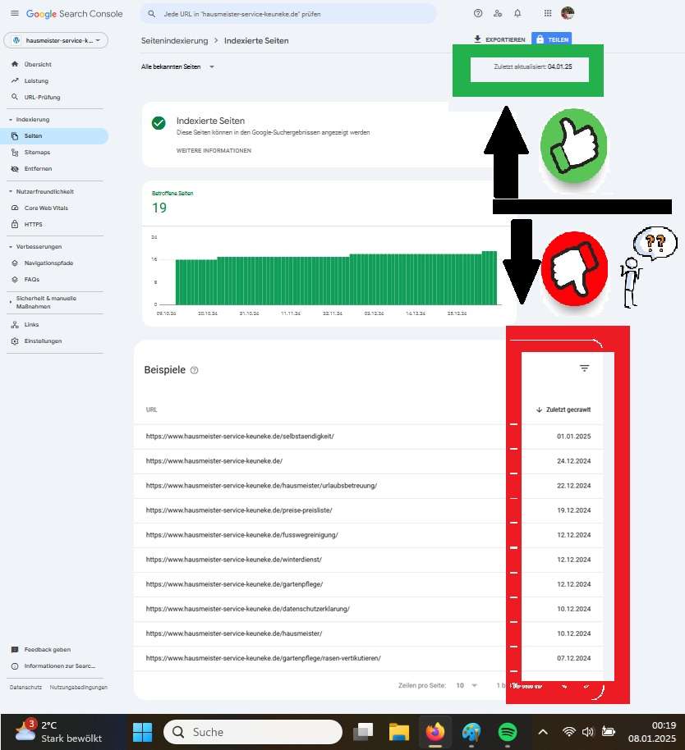685x750 pixels.
Task: Open the account profile avatar
Action: (x=568, y=13)
